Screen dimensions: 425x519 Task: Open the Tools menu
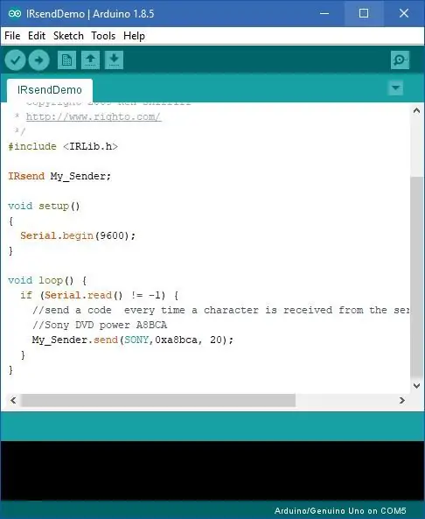tap(103, 36)
